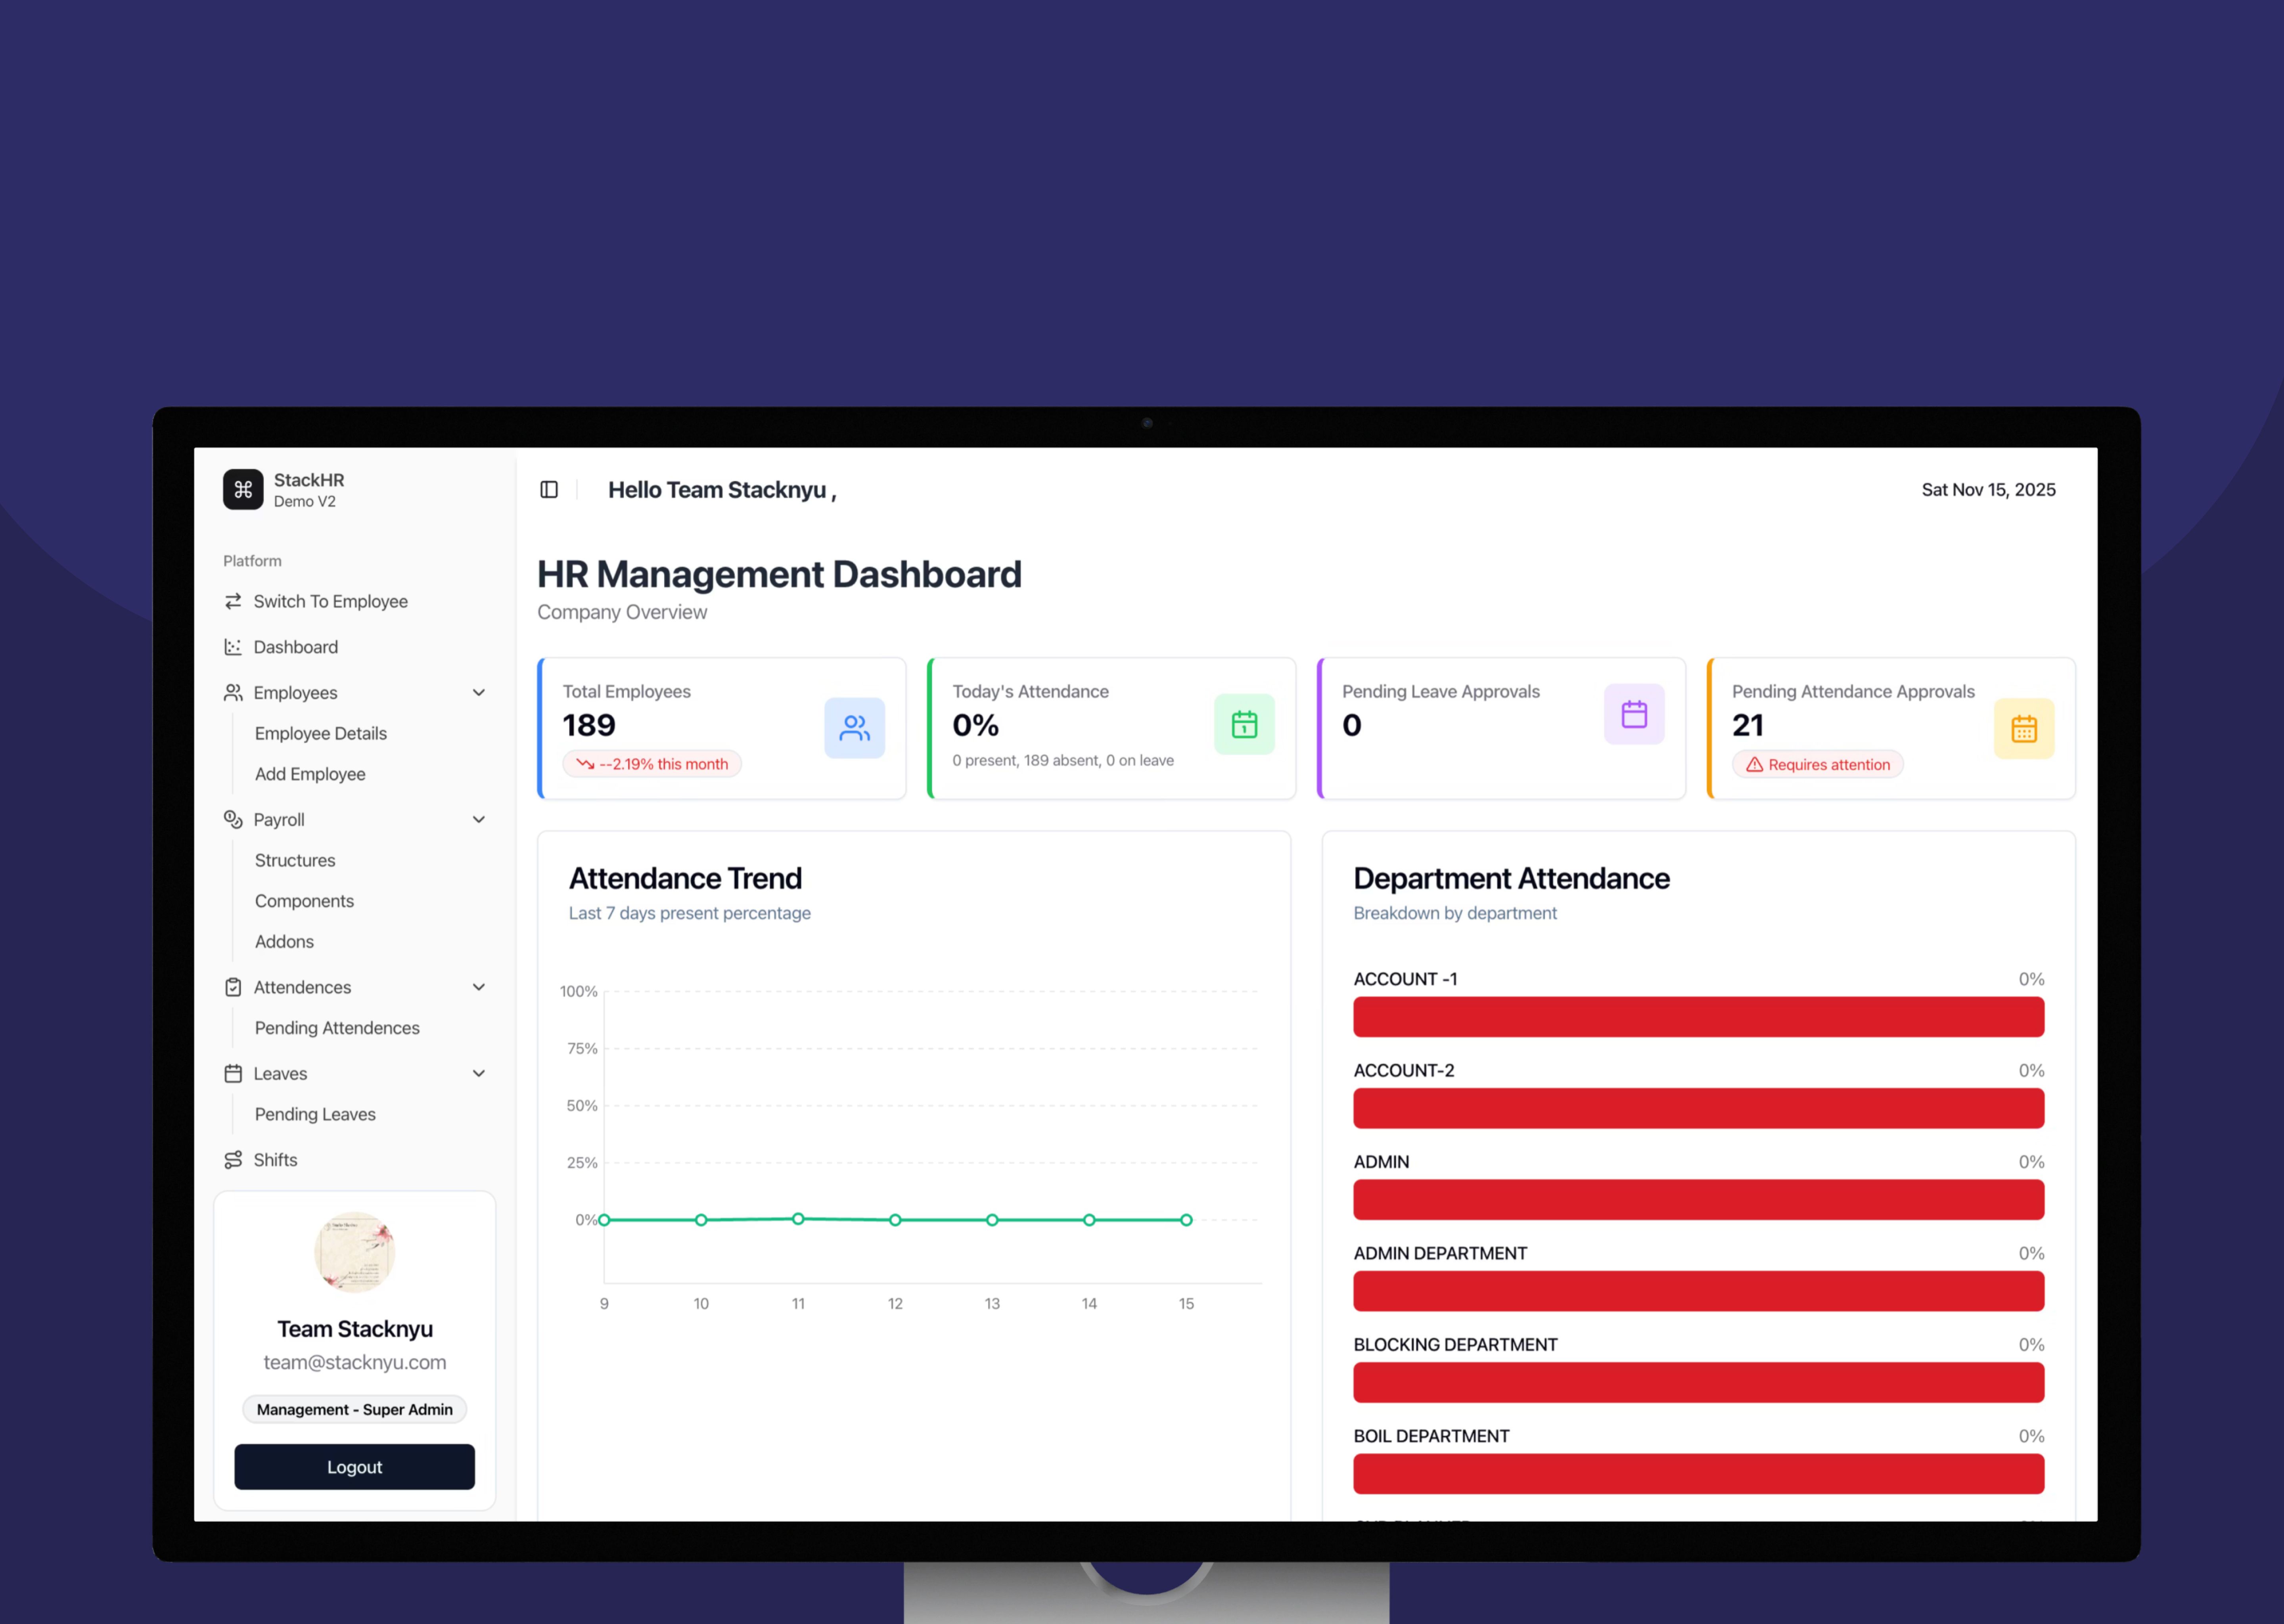Open Pending Leaves

(x=315, y=1114)
